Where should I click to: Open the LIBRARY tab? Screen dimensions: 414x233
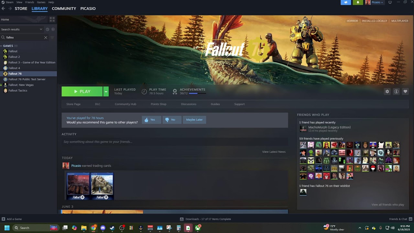(x=39, y=8)
